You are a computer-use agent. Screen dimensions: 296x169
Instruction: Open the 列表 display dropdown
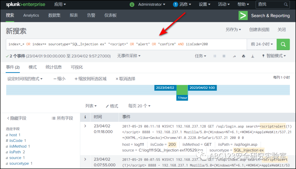tap(91, 106)
